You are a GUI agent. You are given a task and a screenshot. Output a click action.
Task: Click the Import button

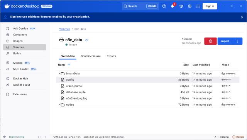pyautogui.click(x=225, y=41)
